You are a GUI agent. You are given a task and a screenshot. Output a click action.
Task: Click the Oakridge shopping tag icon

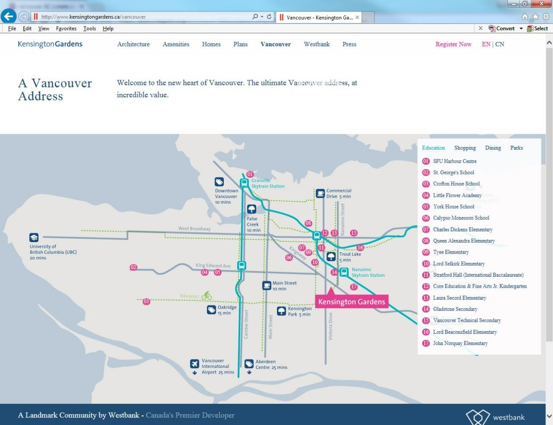[211, 310]
